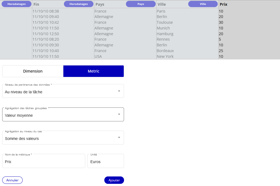
Task: Click the 11/10/10 12:50 timestamp cell
Action: (46, 34)
